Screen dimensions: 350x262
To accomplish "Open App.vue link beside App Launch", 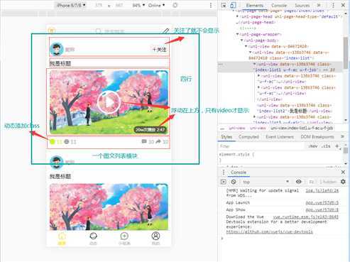I will pos(322,202).
